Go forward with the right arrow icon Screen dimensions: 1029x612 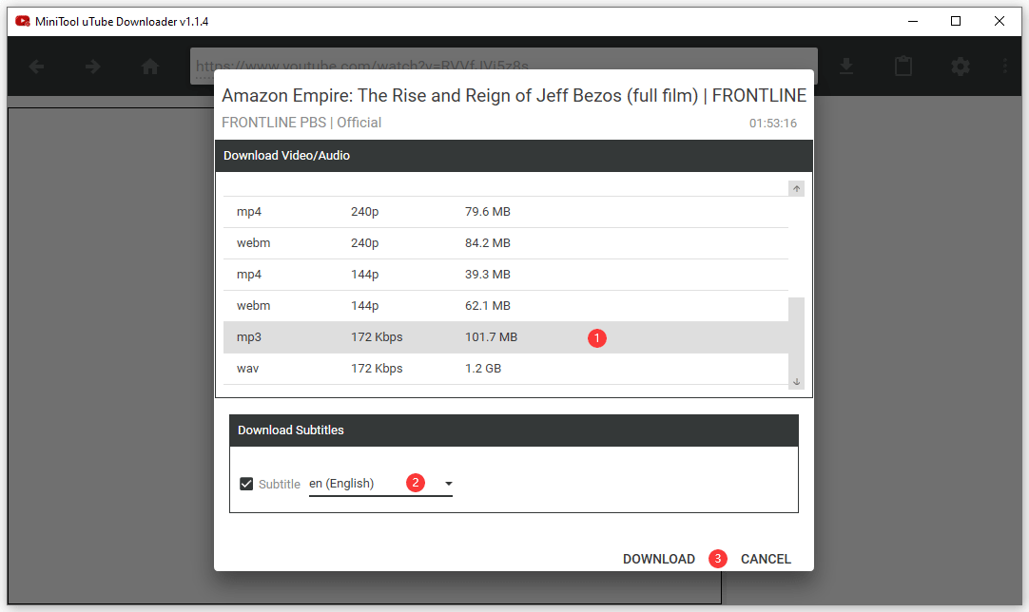pos(93,67)
